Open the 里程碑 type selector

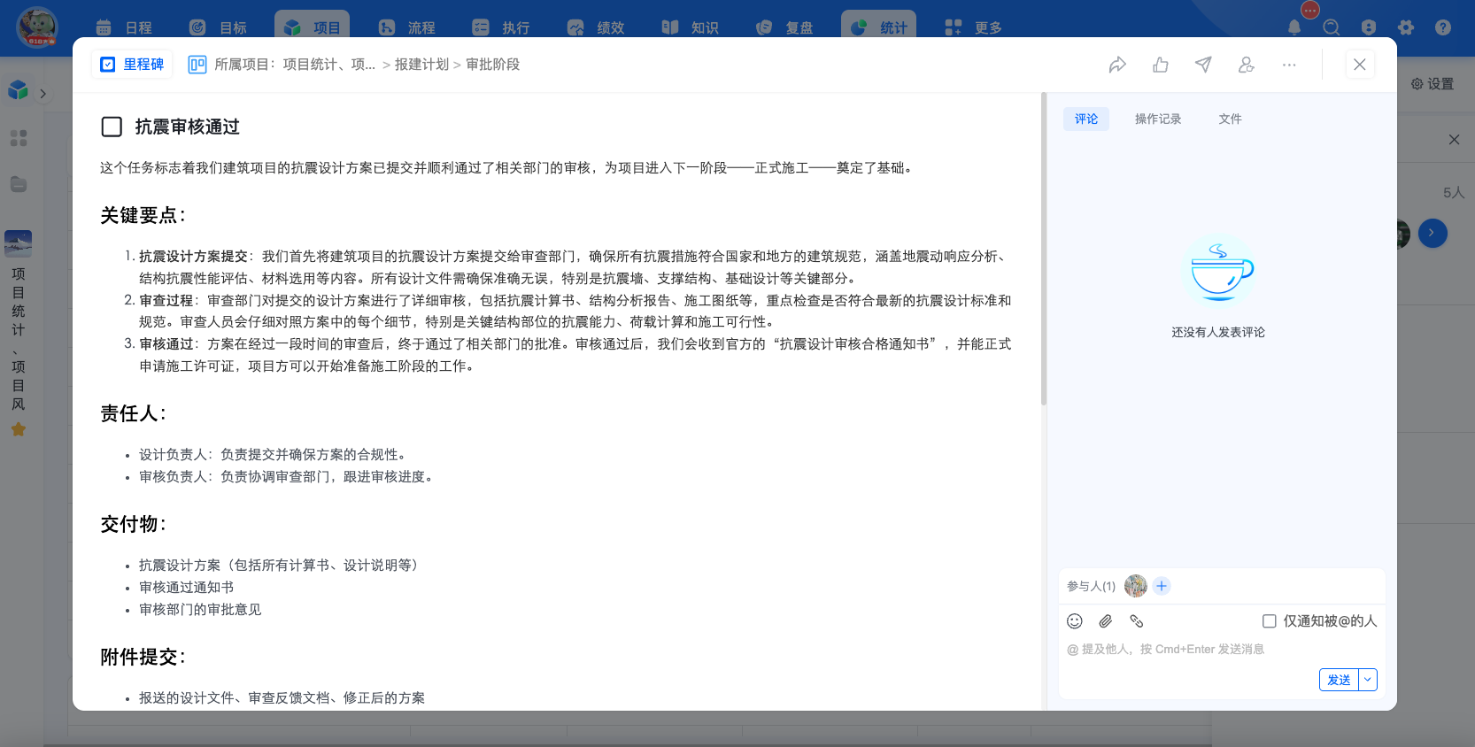tap(133, 65)
